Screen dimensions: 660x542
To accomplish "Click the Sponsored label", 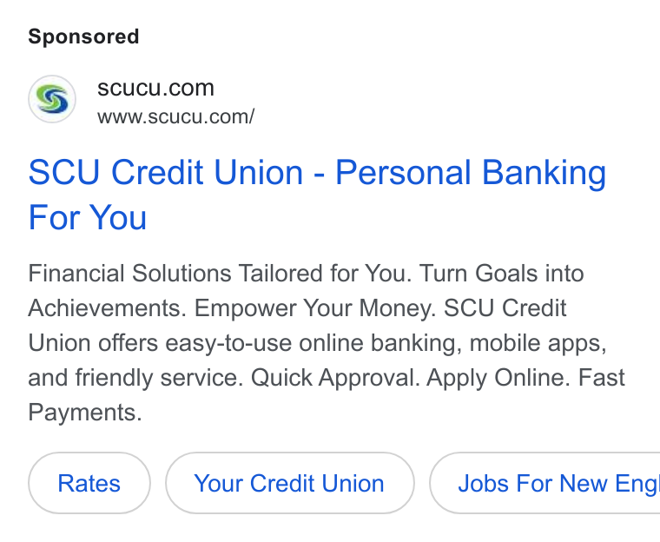I will pyautogui.click(x=83, y=36).
